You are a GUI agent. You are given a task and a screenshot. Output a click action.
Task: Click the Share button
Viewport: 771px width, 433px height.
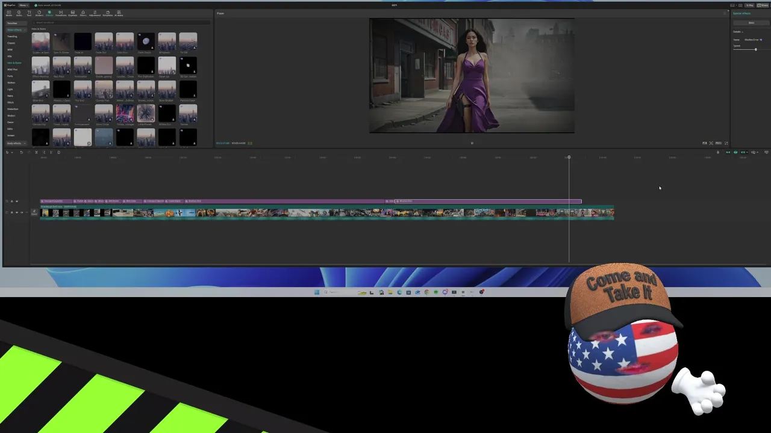tap(763, 5)
